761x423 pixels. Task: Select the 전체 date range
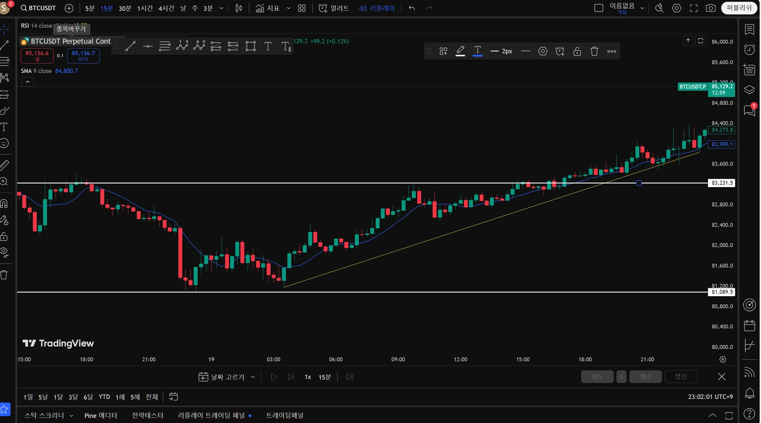click(152, 397)
